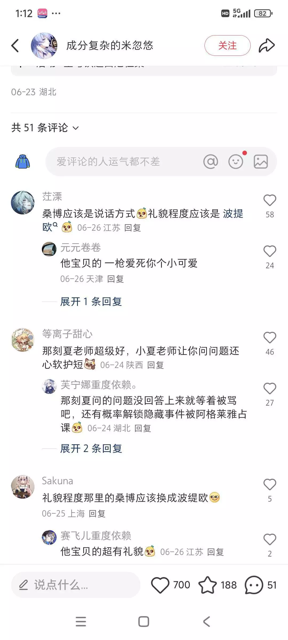Viewport: 288px width, 640px height.
Task: Expand 展开 1 条回复 replies
Action: pyautogui.click(x=91, y=302)
